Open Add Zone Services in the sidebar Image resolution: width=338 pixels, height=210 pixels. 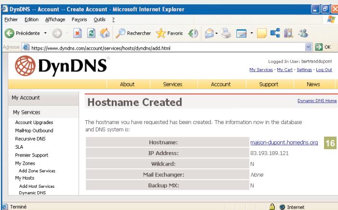[37, 171]
